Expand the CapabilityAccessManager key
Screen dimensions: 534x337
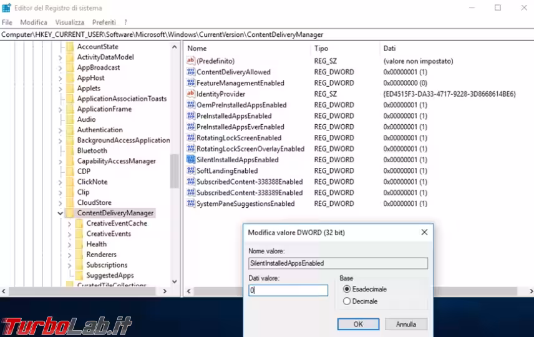point(61,162)
